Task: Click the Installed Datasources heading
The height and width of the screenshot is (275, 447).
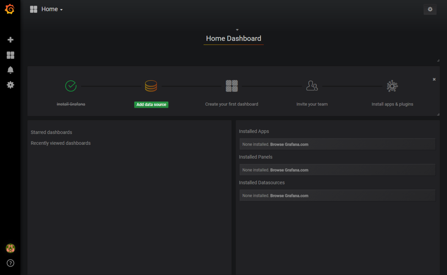Action: (262, 182)
